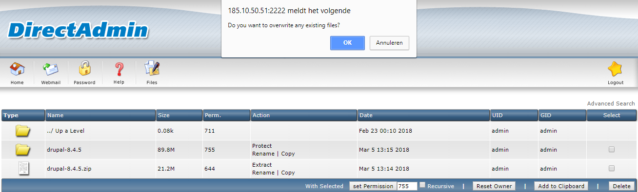Select the drupal-8.4.5.zip checkbox
Viewport: 638px width, 192px height.
pos(612,168)
